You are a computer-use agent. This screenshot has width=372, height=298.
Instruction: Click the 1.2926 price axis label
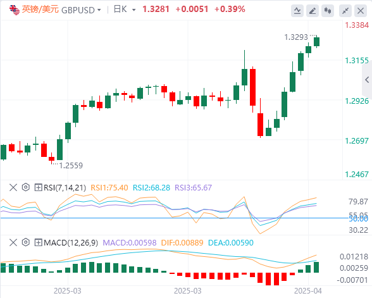point(357,101)
